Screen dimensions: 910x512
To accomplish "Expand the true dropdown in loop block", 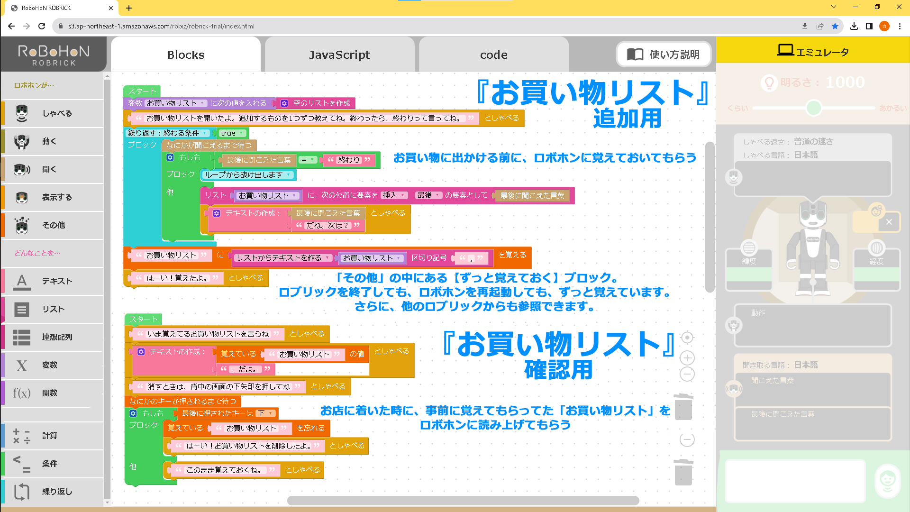I will 232,133.
